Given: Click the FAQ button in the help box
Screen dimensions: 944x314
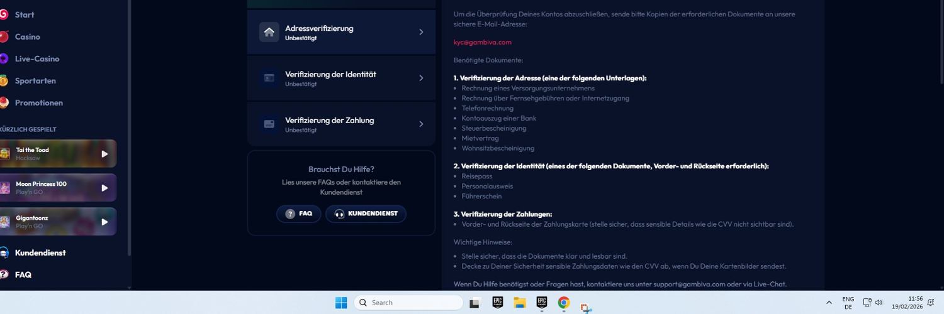Looking at the screenshot, I should (x=299, y=214).
